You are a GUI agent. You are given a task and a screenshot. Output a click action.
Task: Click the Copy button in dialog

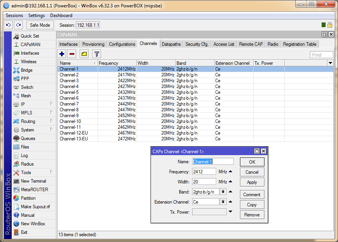tap(252, 205)
